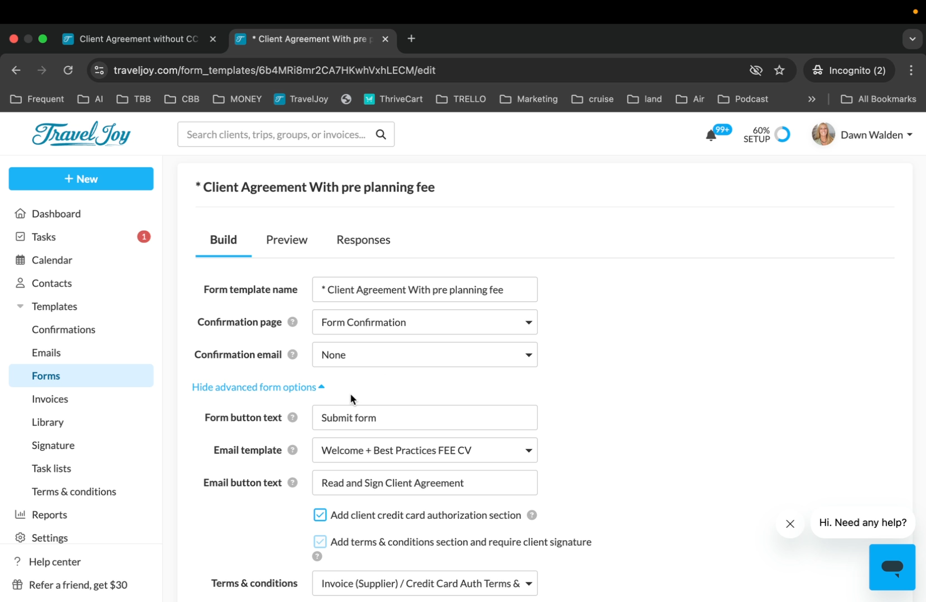Click help icon beside Email template
This screenshot has width=926, height=602.
(292, 450)
